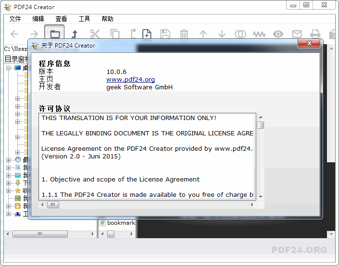Click directory tree scroll right arrow
339x266 pixels.
point(92,234)
